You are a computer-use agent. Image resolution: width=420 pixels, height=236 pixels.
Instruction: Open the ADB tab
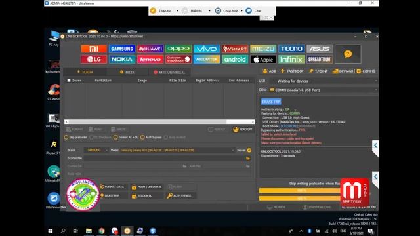tap(269, 71)
